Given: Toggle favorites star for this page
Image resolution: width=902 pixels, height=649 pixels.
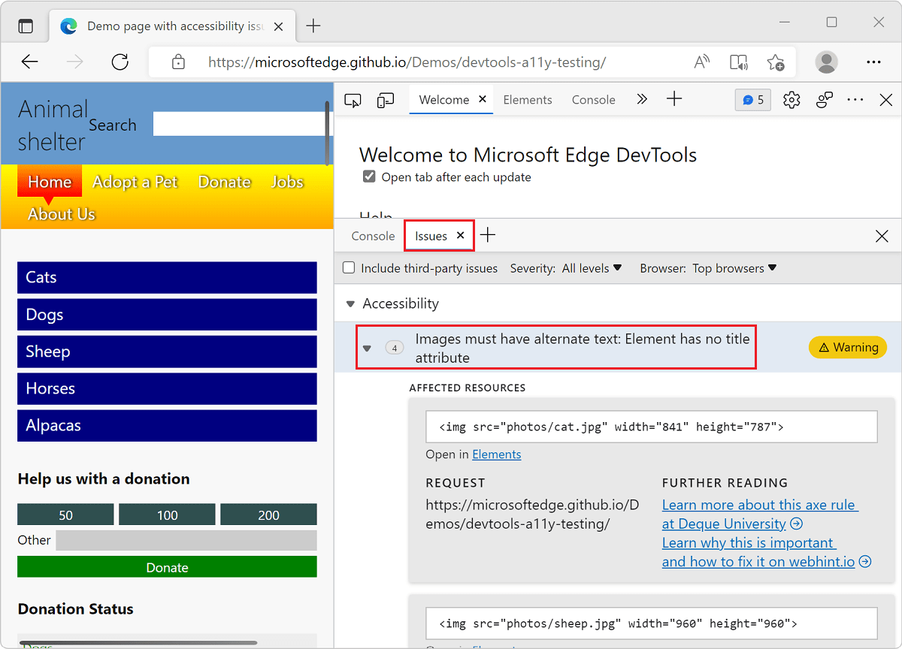Looking at the screenshot, I should [x=776, y=62].
